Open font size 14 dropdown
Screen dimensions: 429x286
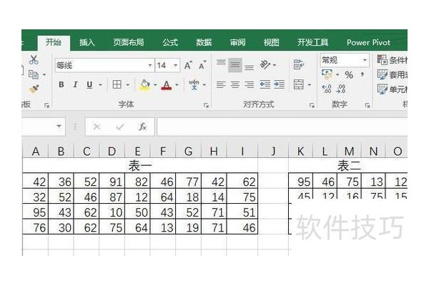coord(176,65)
